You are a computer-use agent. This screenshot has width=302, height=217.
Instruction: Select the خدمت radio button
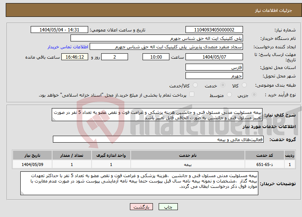pos(223,85)
